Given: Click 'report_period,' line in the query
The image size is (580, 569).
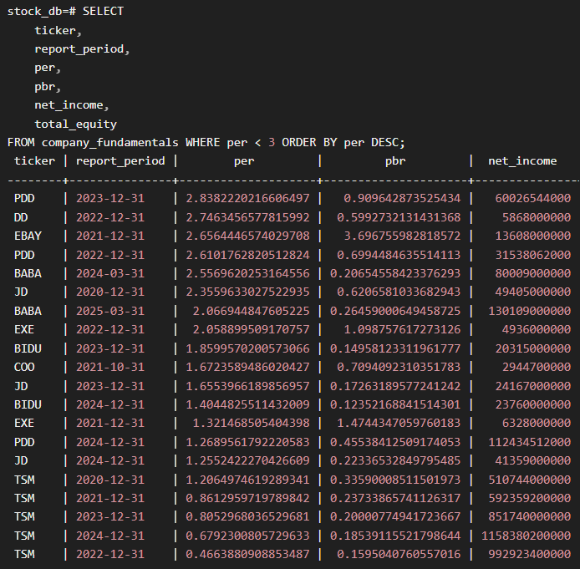Looking at the screenshot, I should [82, 48].
